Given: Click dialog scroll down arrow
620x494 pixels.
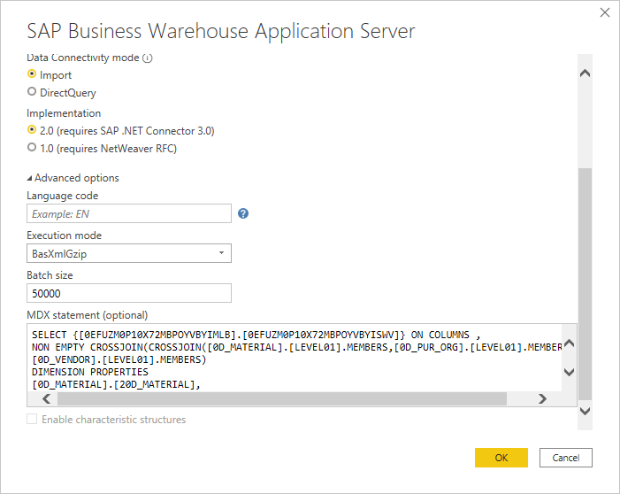Looking at the screenshot, I should click(x=585, y=412).
